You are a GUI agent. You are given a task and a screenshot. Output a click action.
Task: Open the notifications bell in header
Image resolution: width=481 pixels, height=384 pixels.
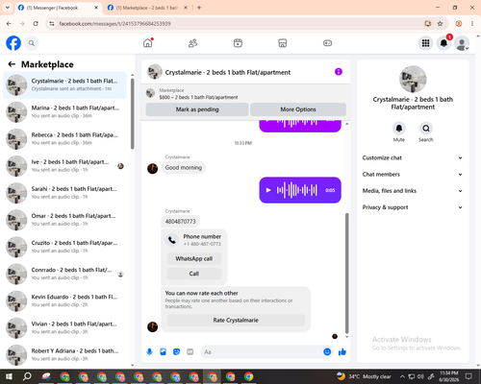[x=443, y=43]
